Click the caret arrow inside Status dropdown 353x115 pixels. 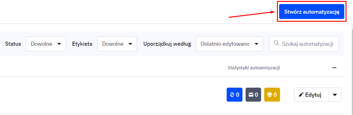59,44
